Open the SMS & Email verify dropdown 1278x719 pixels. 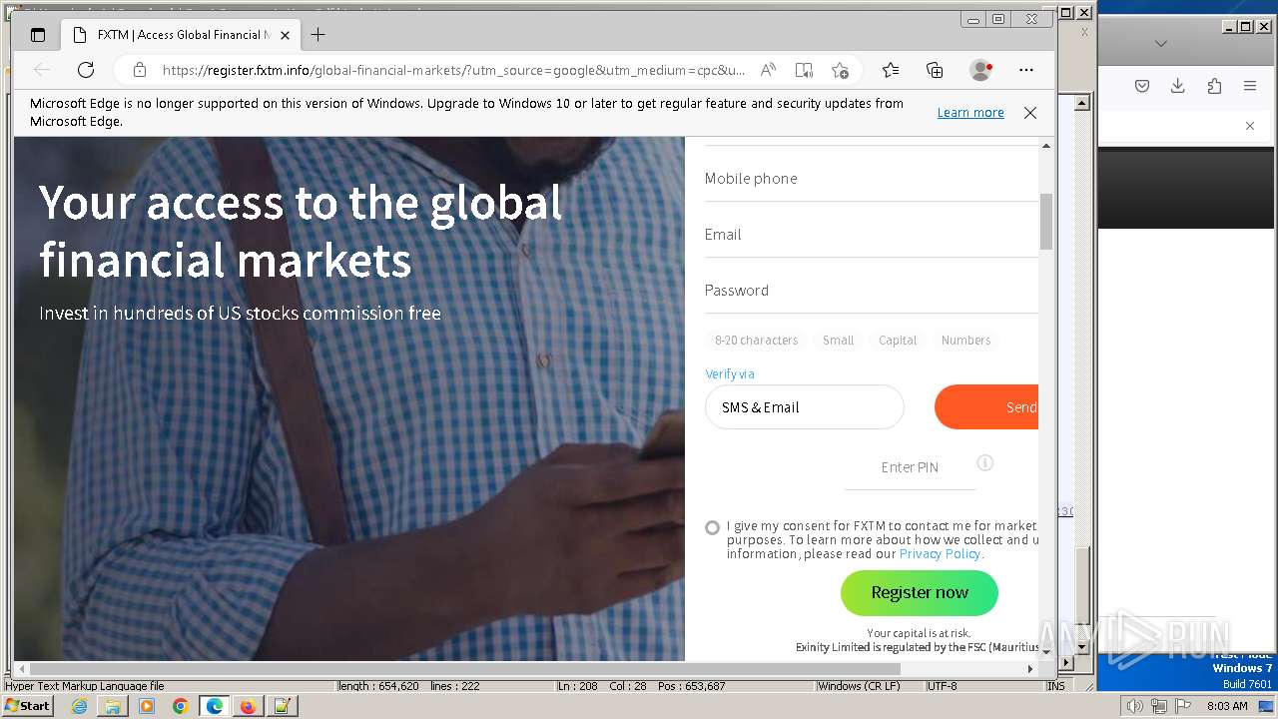coord(805,407)
